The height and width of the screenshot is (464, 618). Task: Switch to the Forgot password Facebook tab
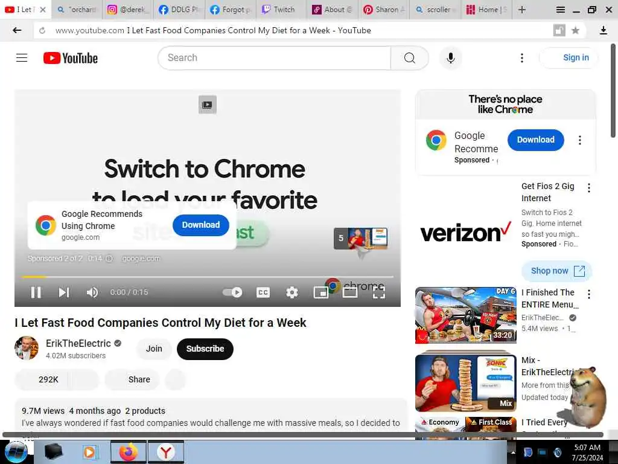(230, 10)
